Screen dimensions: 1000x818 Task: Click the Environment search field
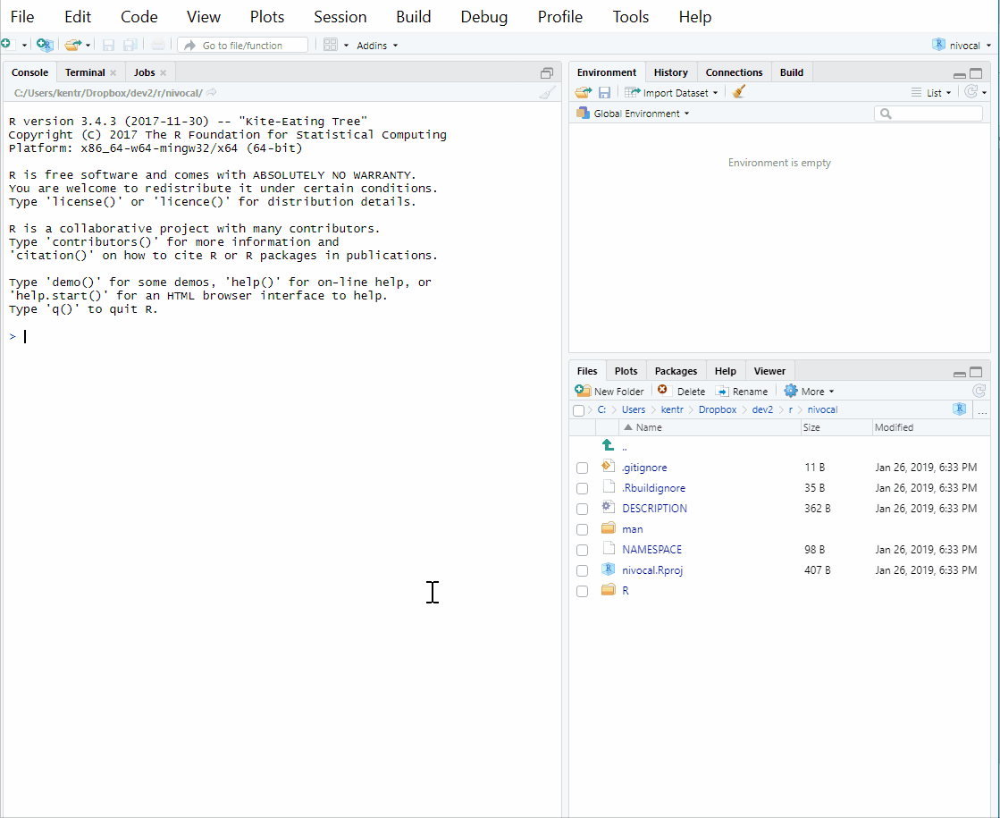929,114
